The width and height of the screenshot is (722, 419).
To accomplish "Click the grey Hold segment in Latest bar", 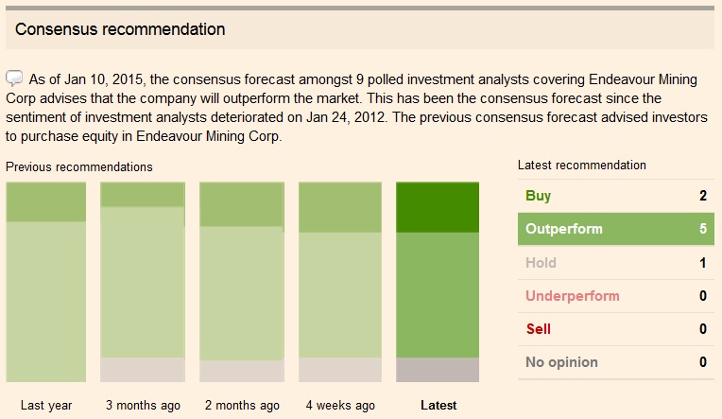I will 438,370.
